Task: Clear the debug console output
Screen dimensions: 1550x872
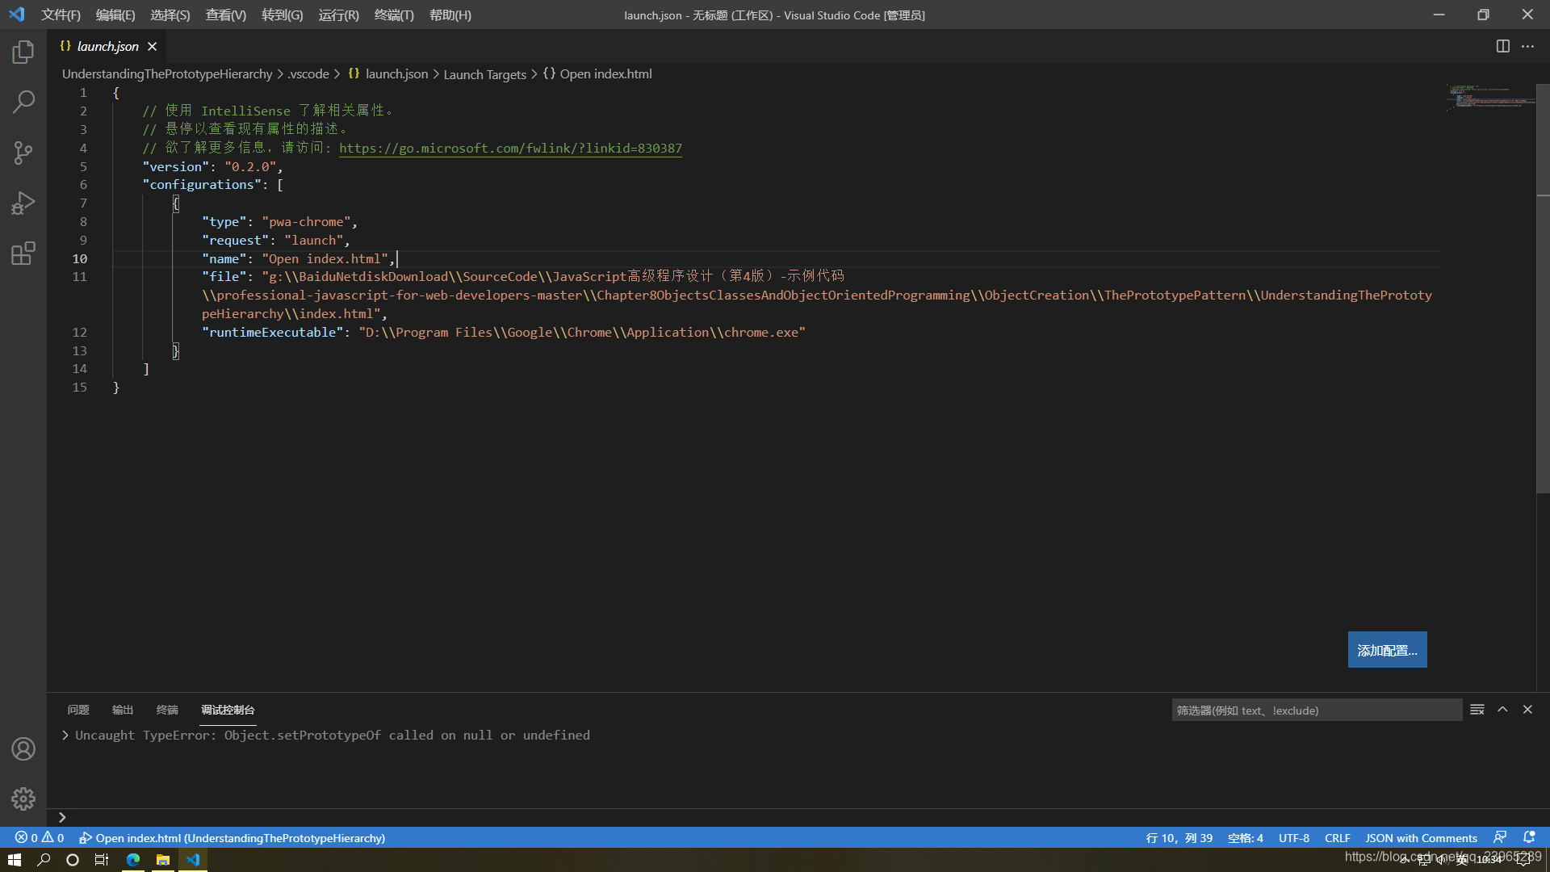Action: [x=1477, y=709]
